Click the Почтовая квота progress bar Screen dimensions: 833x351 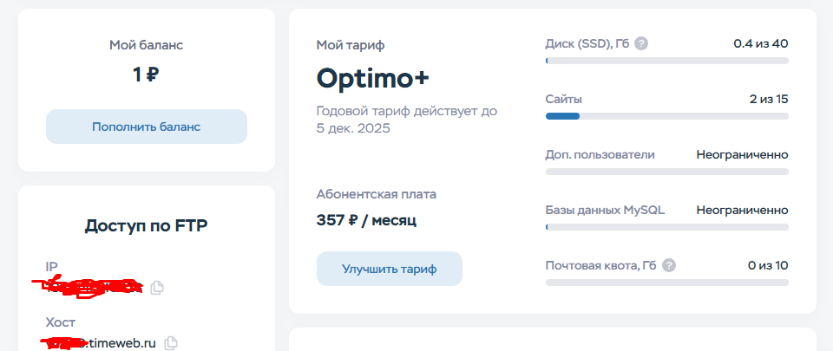(x=666, y=283)
